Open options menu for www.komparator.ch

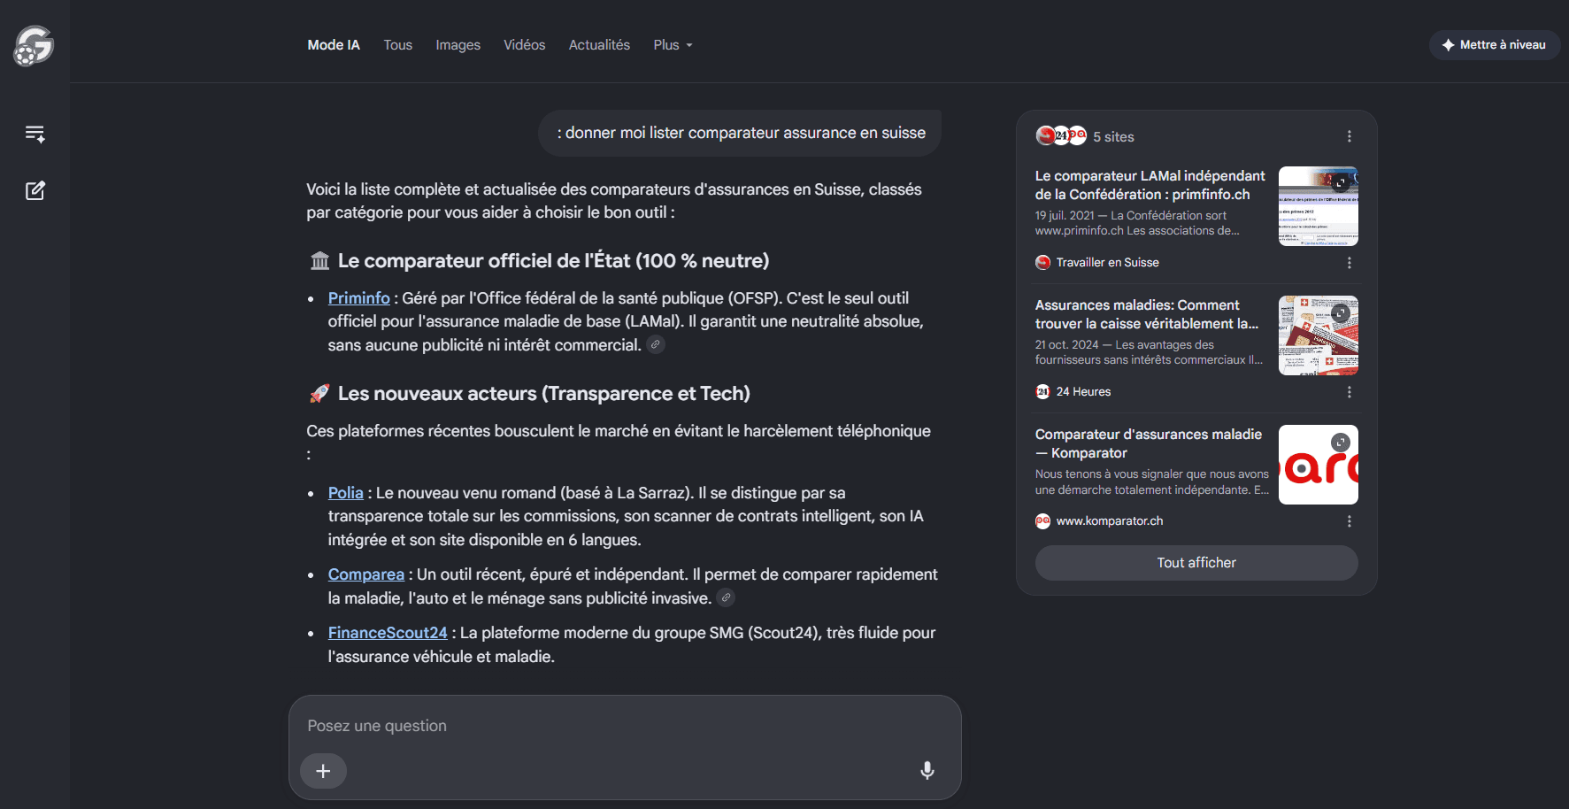(x=1349, y=521)
